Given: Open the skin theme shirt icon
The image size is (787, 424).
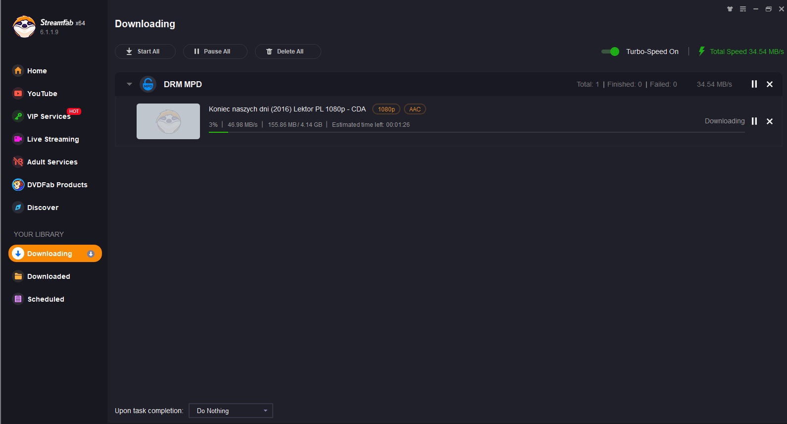Looking at the screenshot, I should (x=730, y=9).
